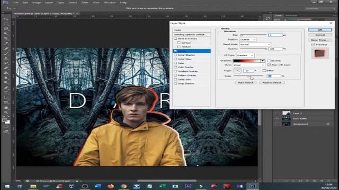Screen dimensions: 339x190
Task: Click the Size value input field
Action: (275, 35)
